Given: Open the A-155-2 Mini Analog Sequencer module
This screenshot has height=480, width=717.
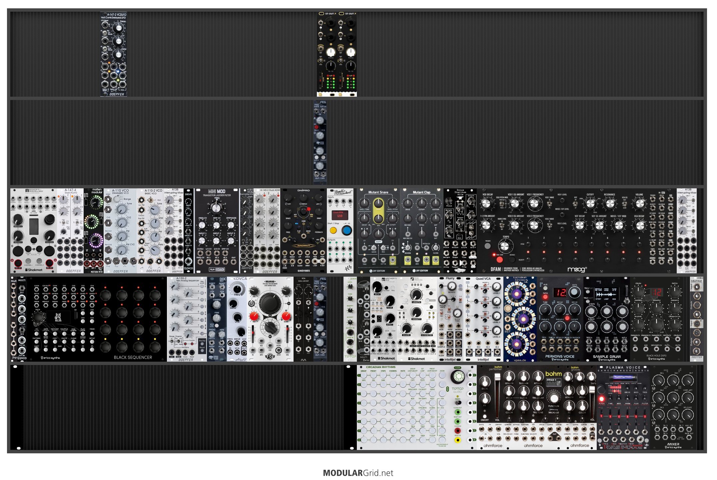Looking at the screenshot, I should click(187, 319).
